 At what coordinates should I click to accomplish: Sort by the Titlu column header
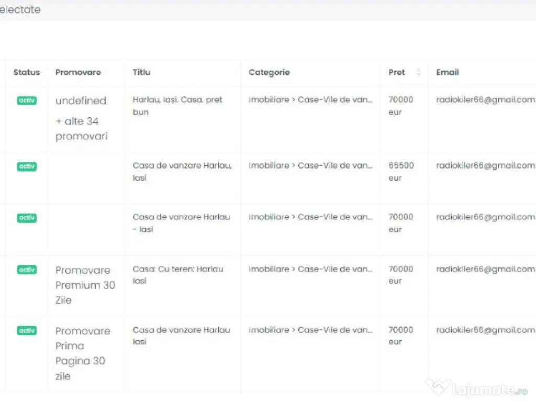[141, 72]
